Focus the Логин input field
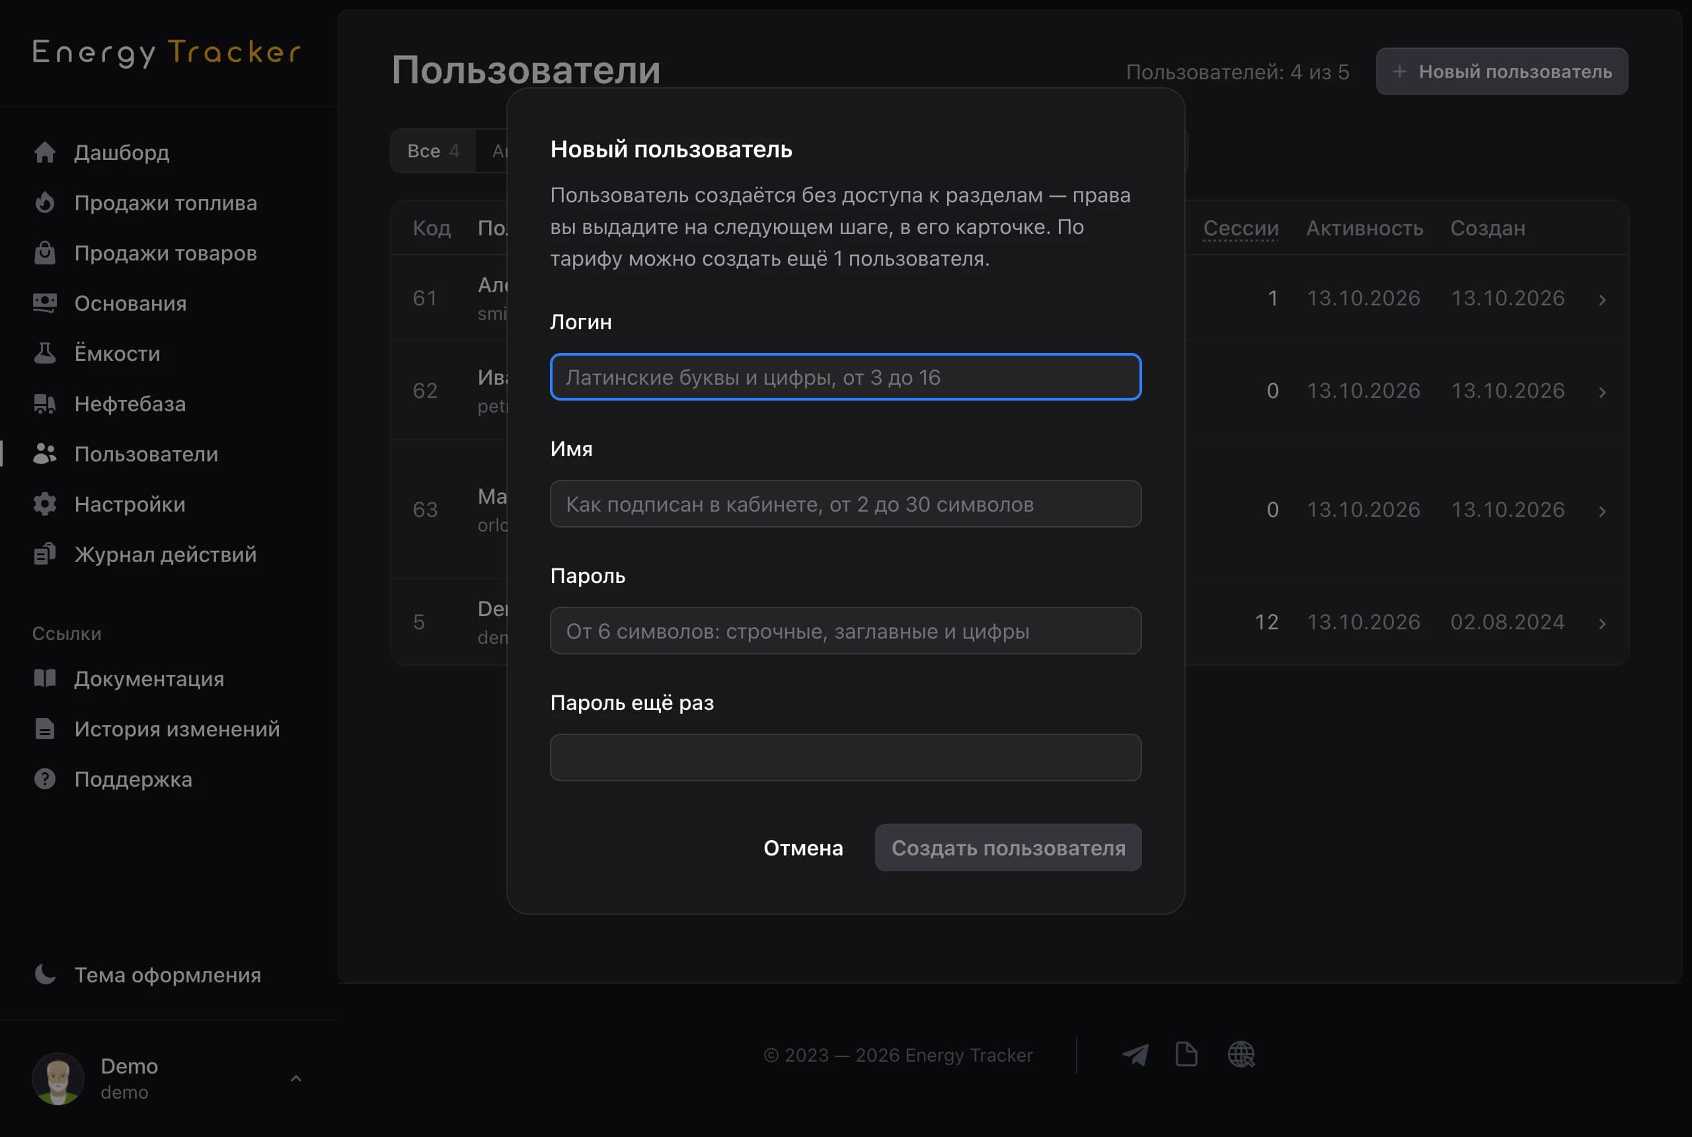Image resolution: width=1692 pixels, height=1137 pixels. [x=845, y=377]
